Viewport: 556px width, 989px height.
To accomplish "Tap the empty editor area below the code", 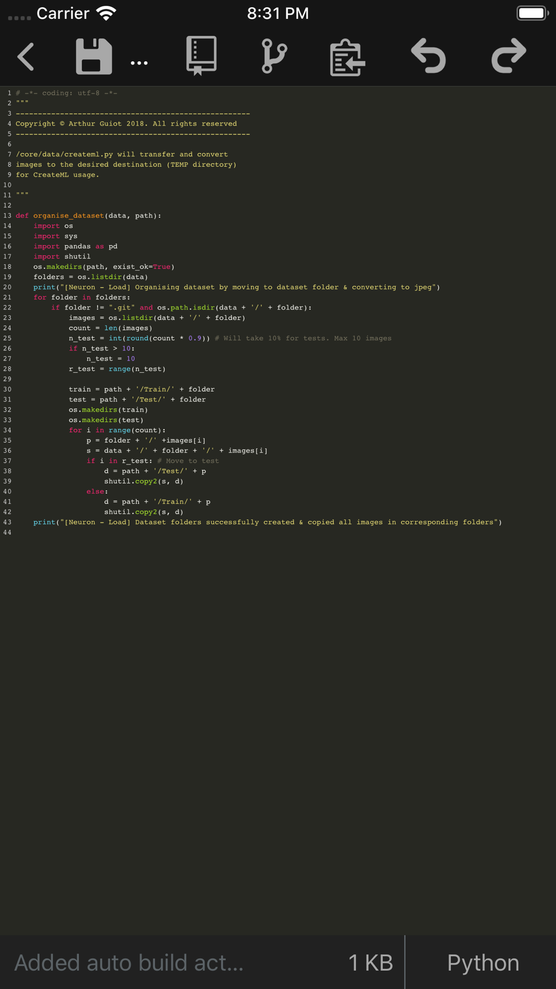I will point(278,723).
